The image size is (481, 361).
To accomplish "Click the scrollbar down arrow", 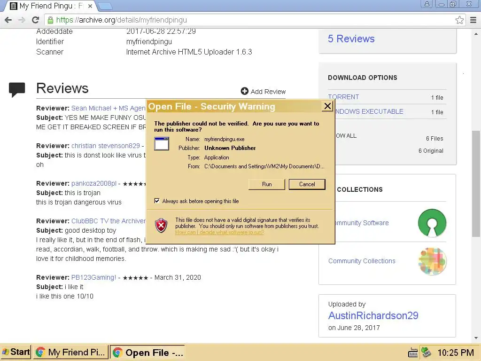I will (476, 338).
